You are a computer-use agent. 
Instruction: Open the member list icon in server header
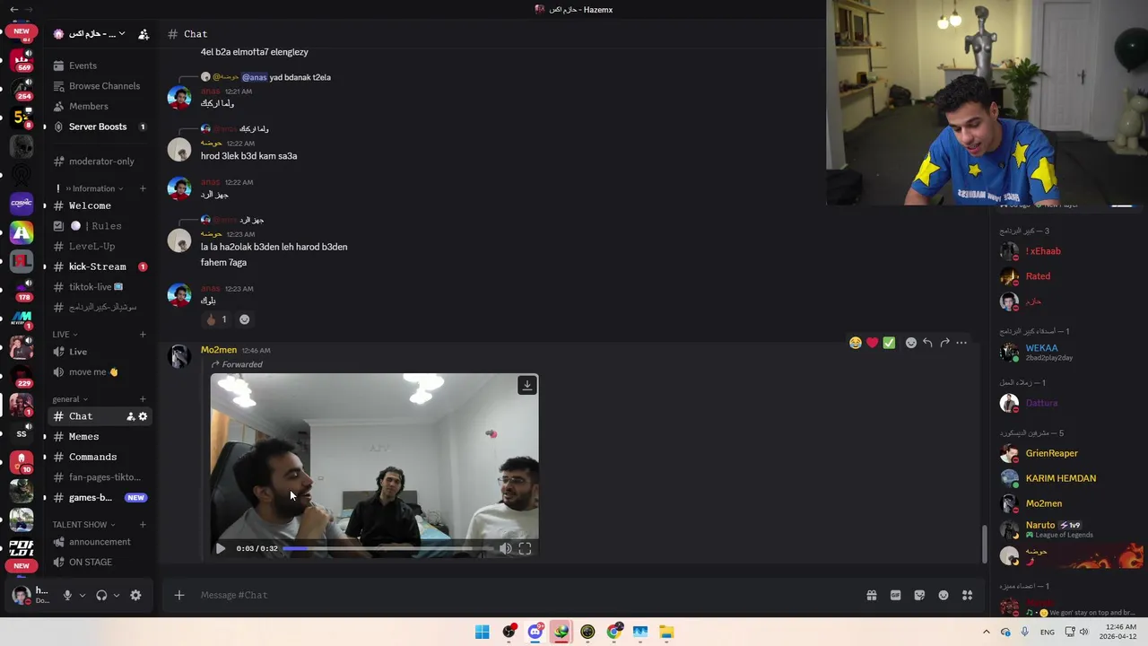coord(144,34)
